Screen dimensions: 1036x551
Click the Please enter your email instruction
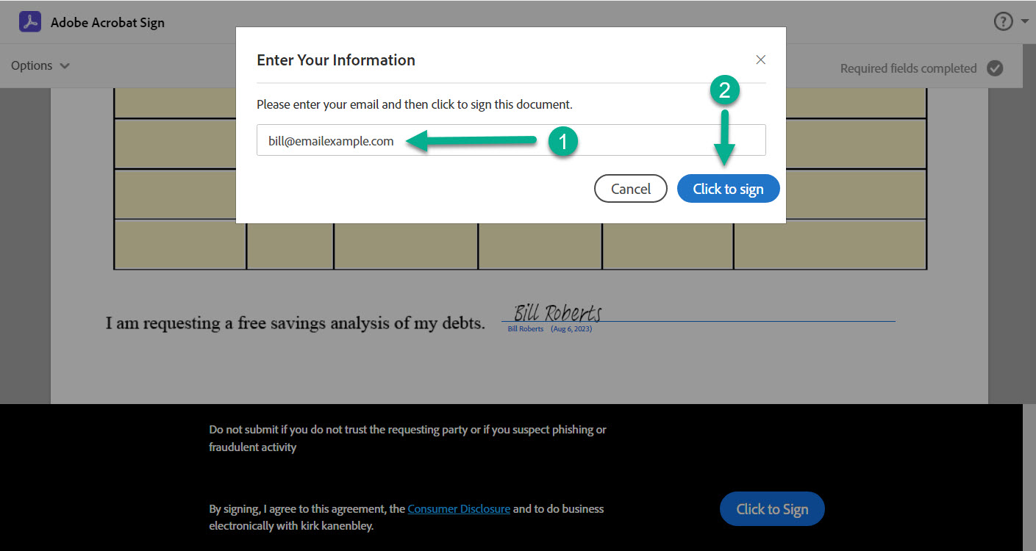click(415, 104)
